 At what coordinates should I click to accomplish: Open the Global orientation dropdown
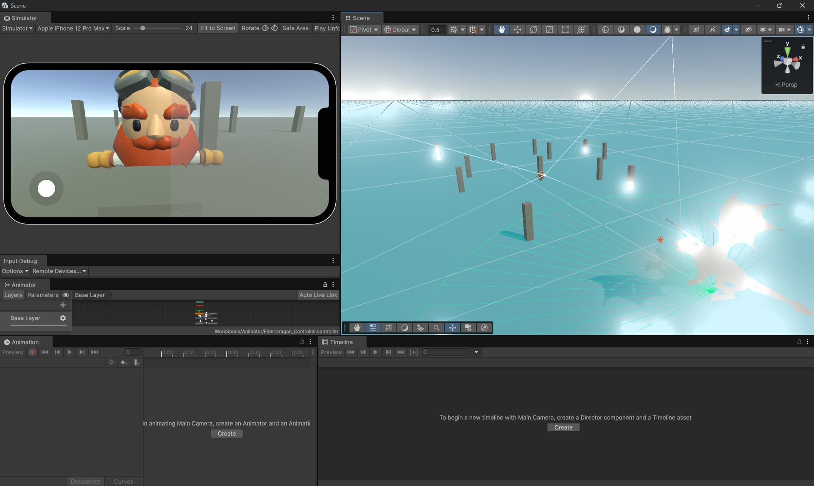point(400,30)
